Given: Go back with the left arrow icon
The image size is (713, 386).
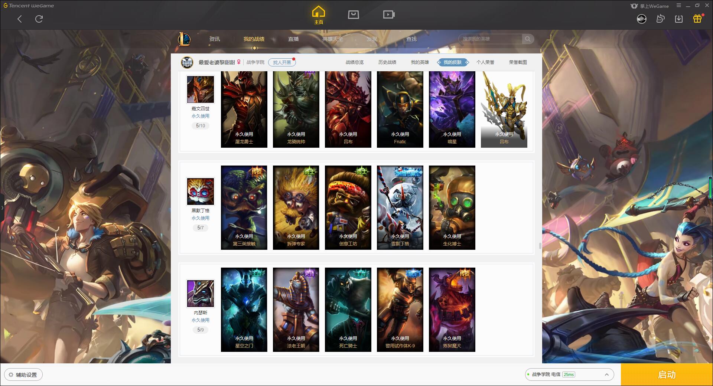Looking at the screenshot, I should tap(20, 19).
